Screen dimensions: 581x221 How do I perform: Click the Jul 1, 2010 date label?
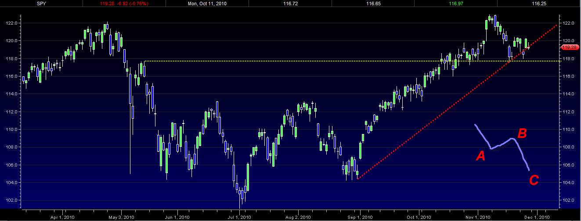[240, 217]
